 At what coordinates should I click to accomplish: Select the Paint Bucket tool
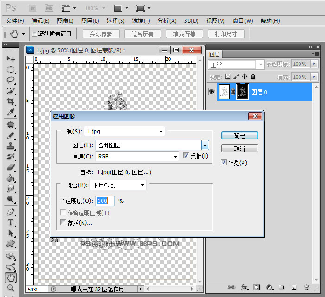click(x=11, y=178)
